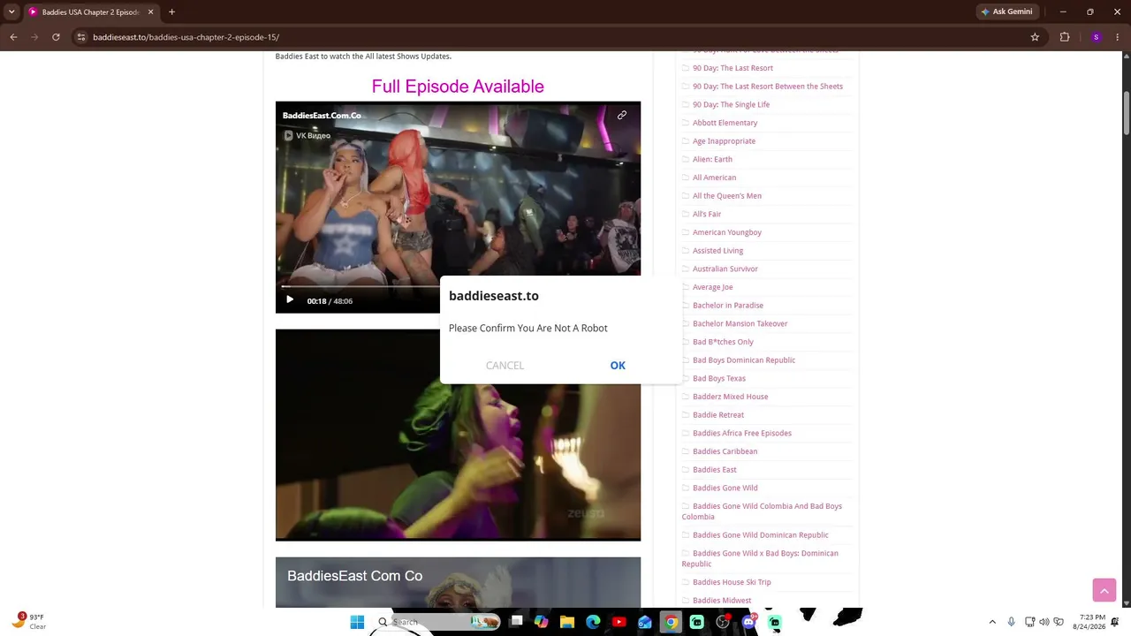Viewport: 1131px width, 636px height.
Task: Open the Baddies Africa Free Episodes category
Action: tap(742, 434)
